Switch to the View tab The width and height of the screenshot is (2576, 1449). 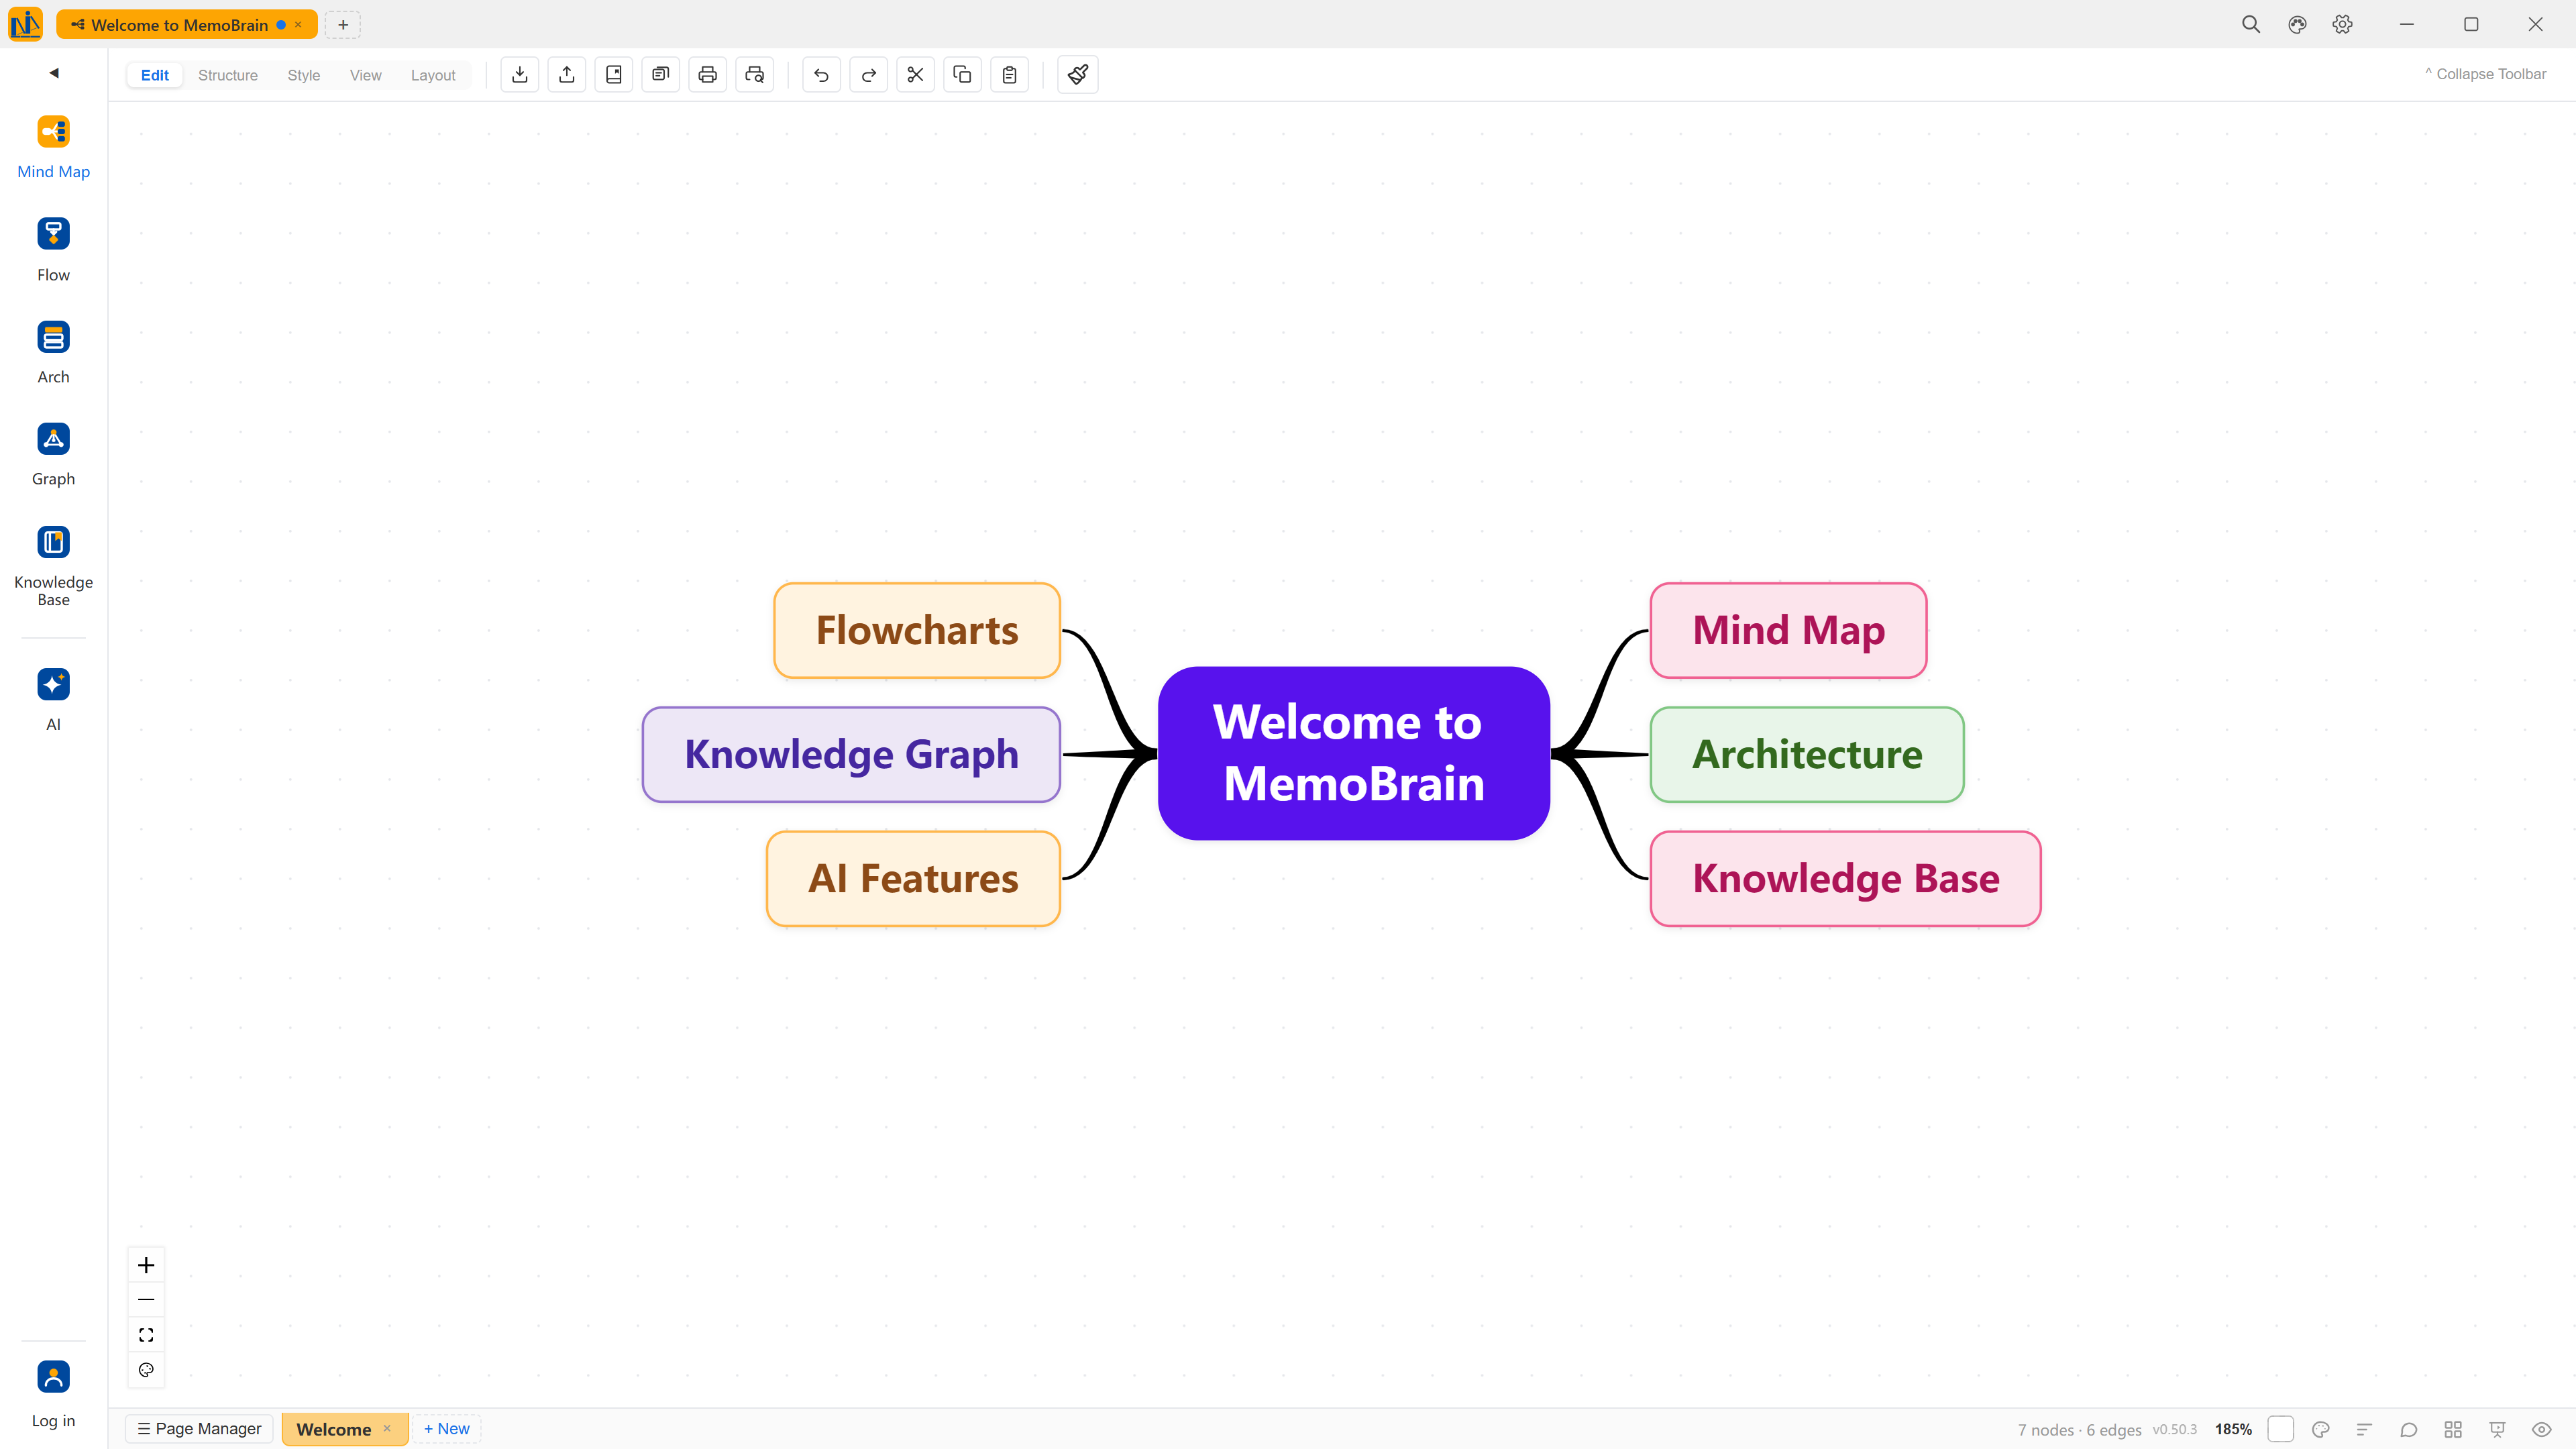point(366,75)
